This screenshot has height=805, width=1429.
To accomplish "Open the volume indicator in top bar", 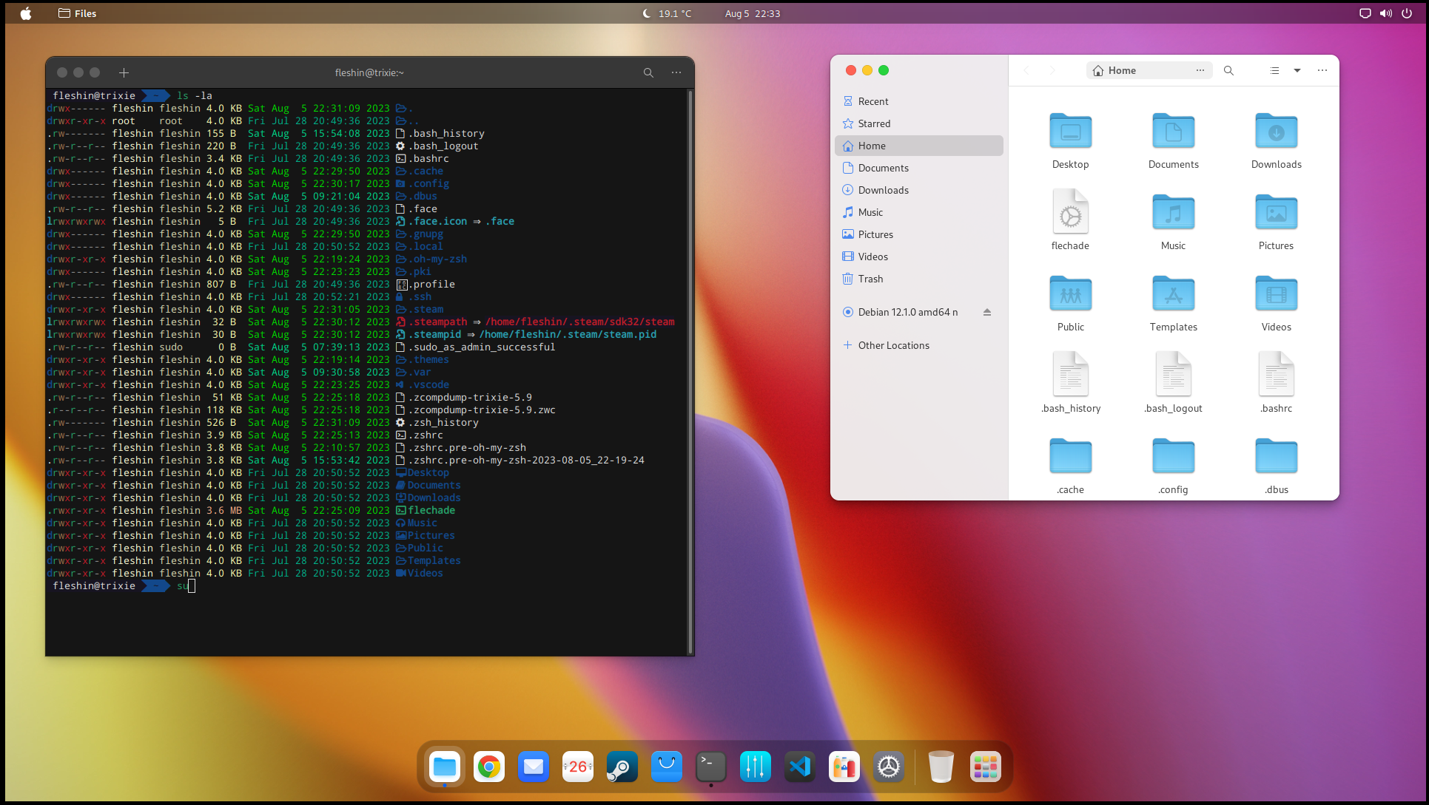I will click(1385, 13).
